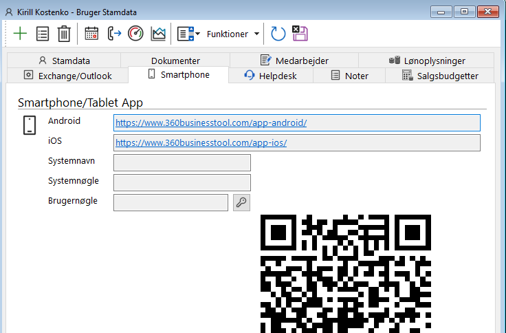
Task: Click the chart statistics icon
Action: (158, 34)
